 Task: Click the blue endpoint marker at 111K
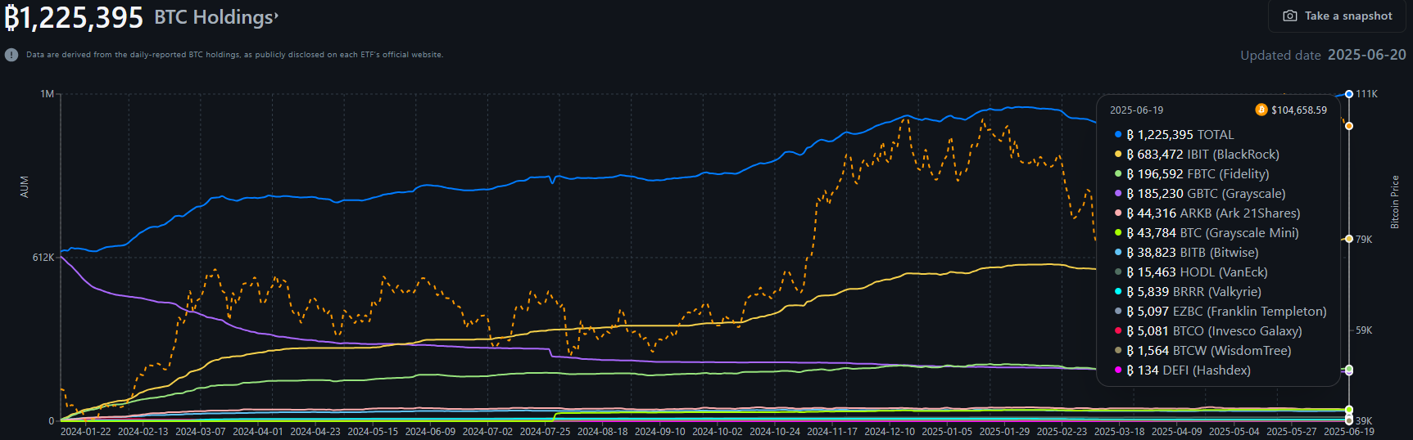click(x=1349, y=94)
